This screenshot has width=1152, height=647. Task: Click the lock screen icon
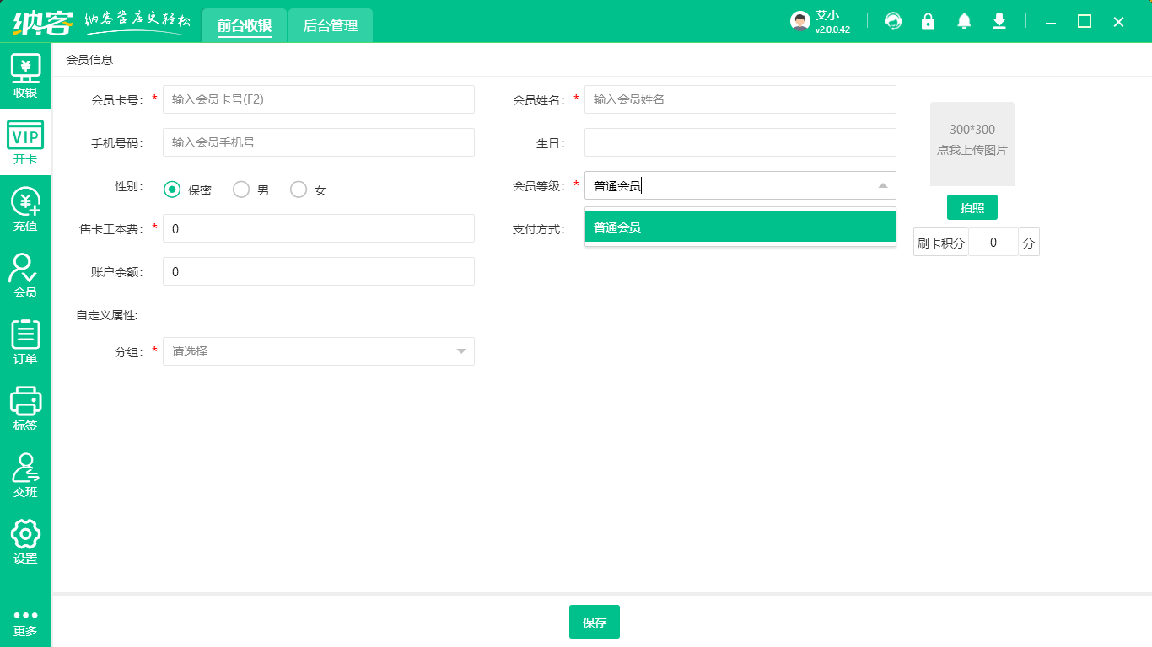click(928, 22)
